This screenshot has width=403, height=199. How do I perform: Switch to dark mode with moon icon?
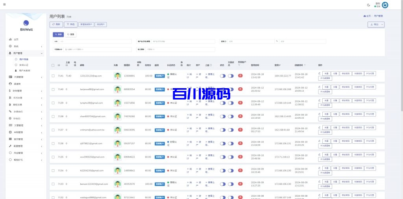pyautogui.click(x=368, y=5)
